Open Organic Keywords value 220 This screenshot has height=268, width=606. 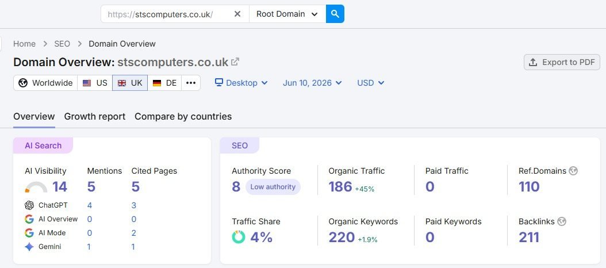coord(342,237)
